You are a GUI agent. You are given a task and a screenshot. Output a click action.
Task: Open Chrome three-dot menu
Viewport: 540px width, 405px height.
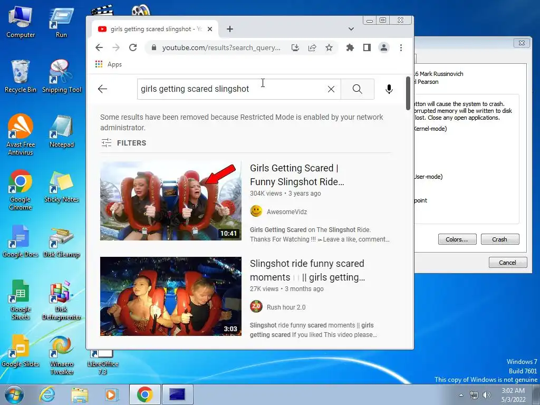(401, 47)
